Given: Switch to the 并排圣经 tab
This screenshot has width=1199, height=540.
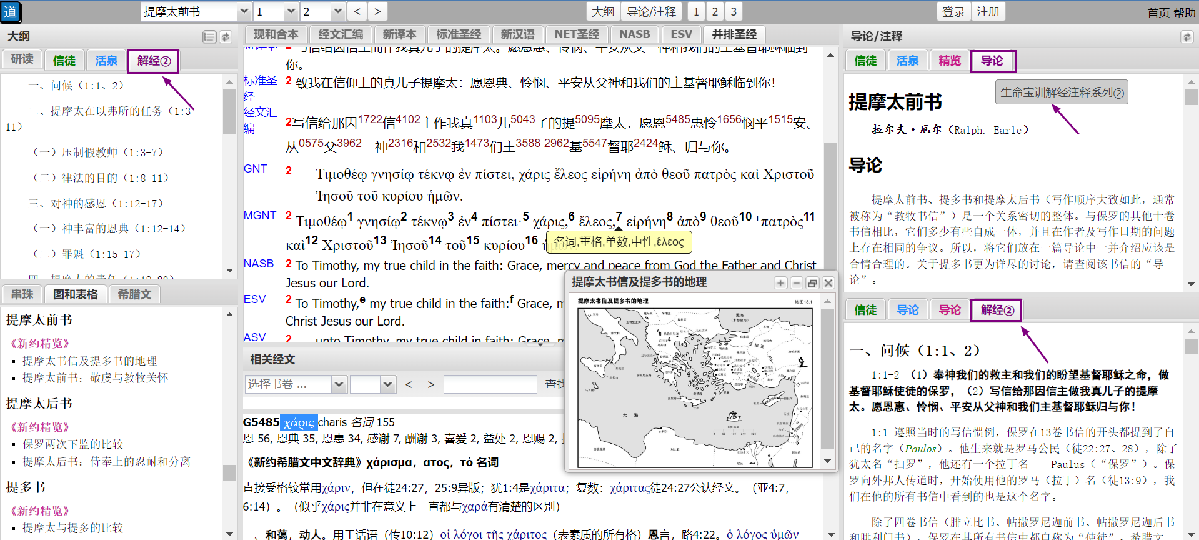Looking at the screenshot, I should tap(734, 34).
